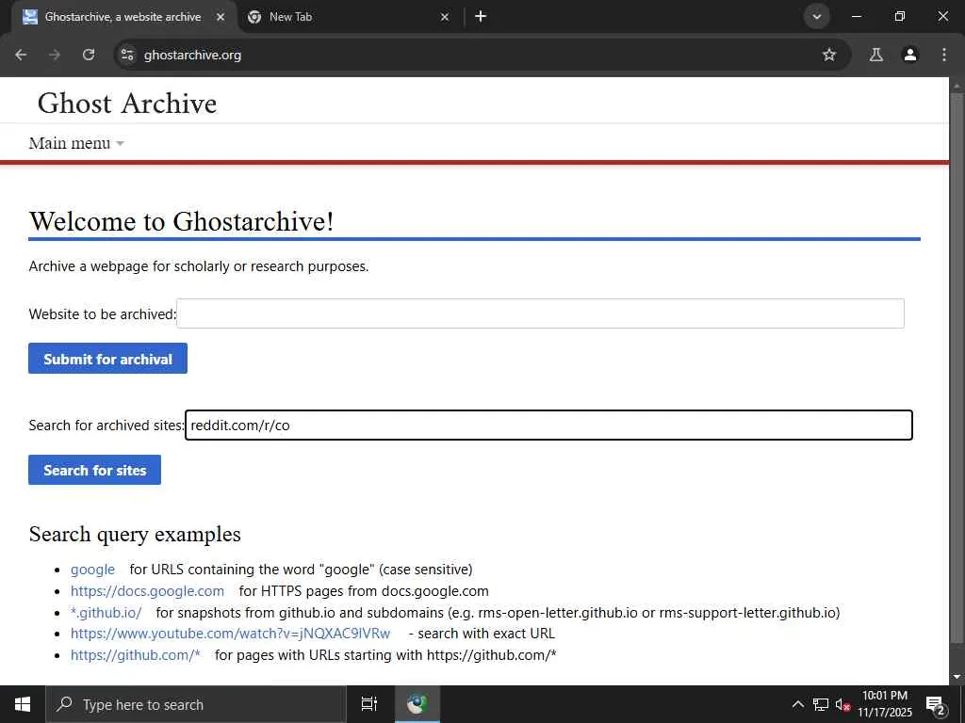Click the Welcome to Ghostarchive! heading
965x723 pixels.
pyautogui.click(x=182, y=221)
